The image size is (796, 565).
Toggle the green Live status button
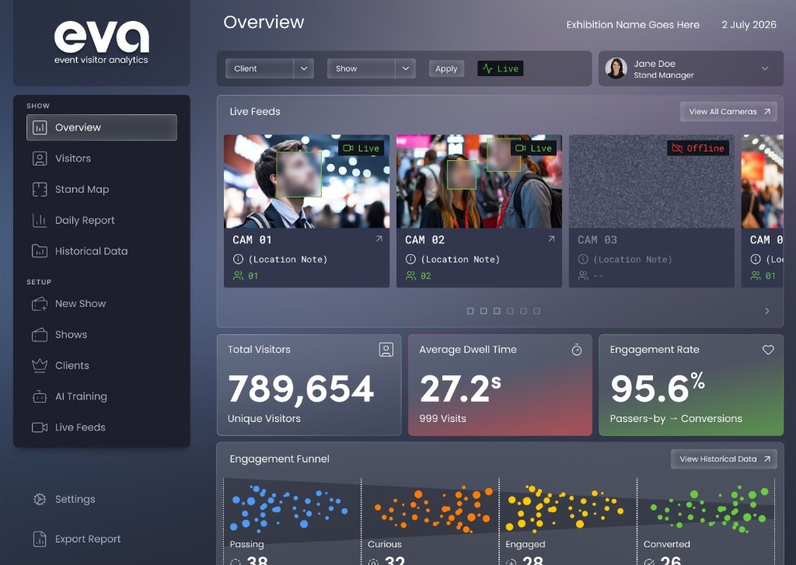[501, 68]
